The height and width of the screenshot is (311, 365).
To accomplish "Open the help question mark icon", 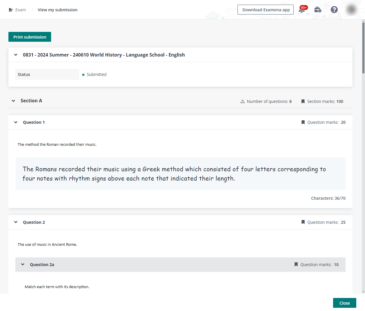I will coord(334,10).
